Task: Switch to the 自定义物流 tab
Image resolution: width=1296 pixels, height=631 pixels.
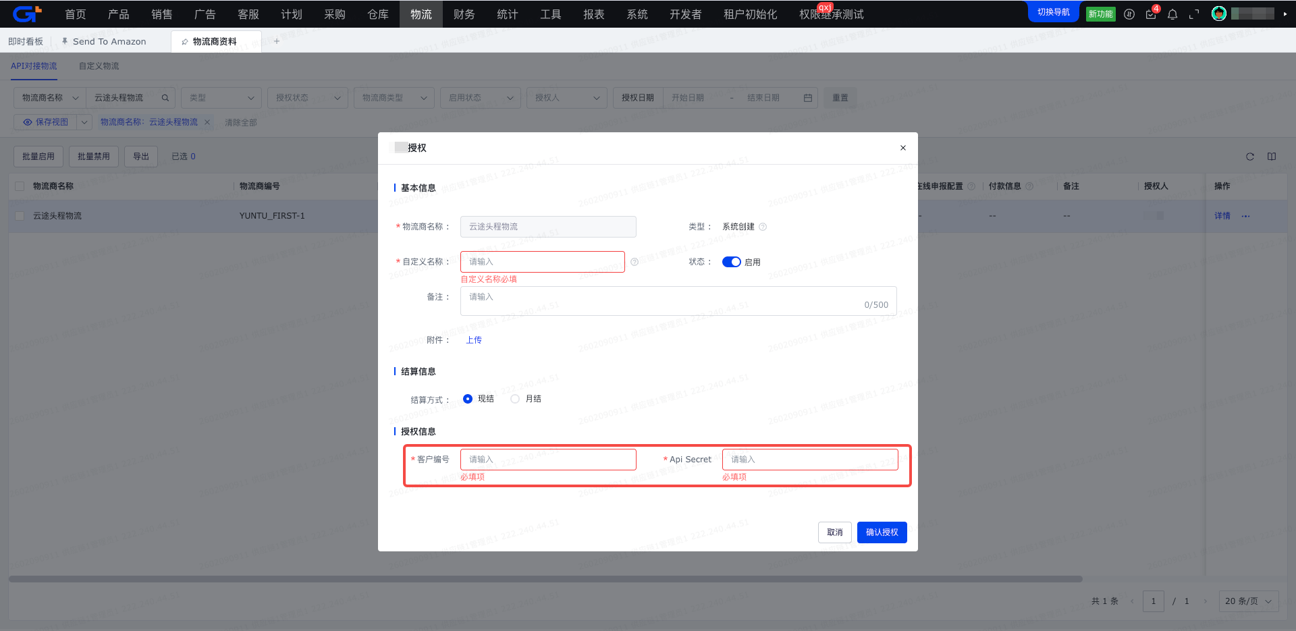Action: tap(99, 66)
